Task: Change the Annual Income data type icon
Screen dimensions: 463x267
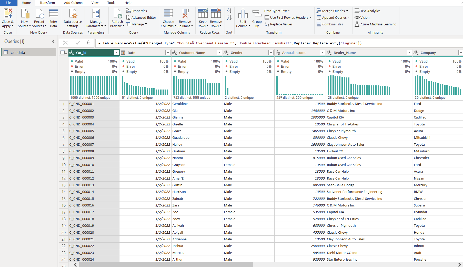Action: tap(278, 53)
